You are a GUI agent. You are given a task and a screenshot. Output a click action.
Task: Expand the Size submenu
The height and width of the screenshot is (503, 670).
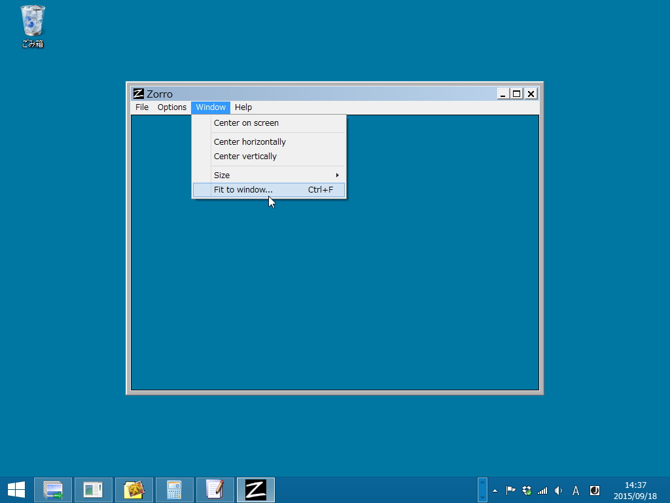[269, 176]
